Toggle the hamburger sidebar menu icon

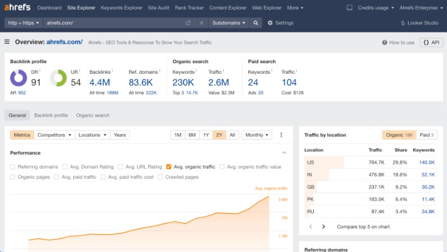coord(7,42)
